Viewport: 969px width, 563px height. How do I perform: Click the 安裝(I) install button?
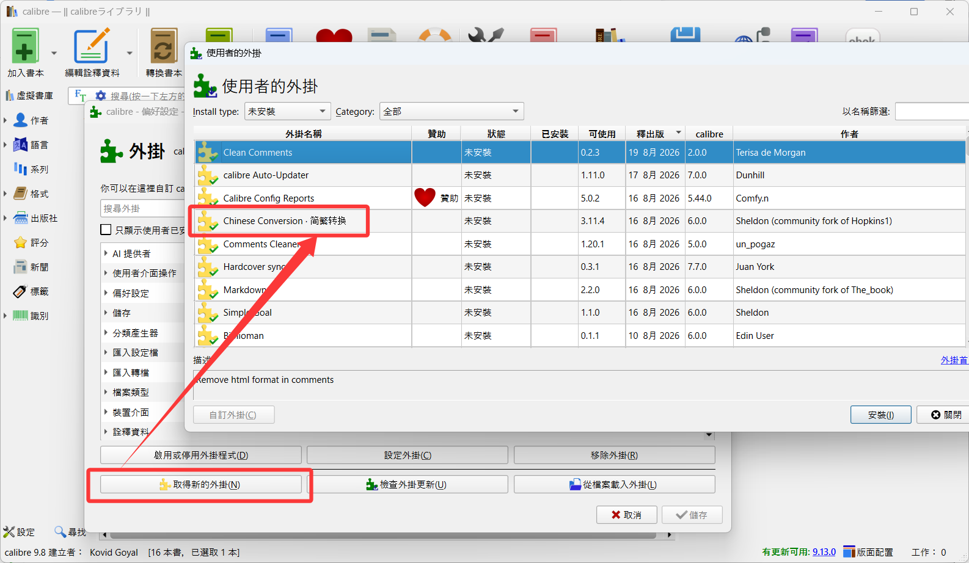click(x=880, y=415)
